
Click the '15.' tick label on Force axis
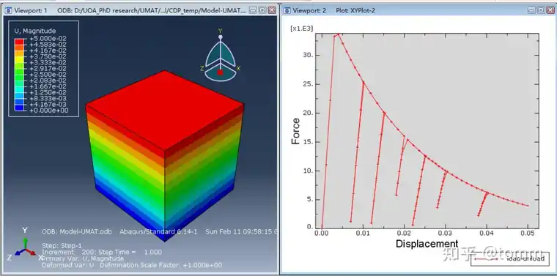(307, 142)
